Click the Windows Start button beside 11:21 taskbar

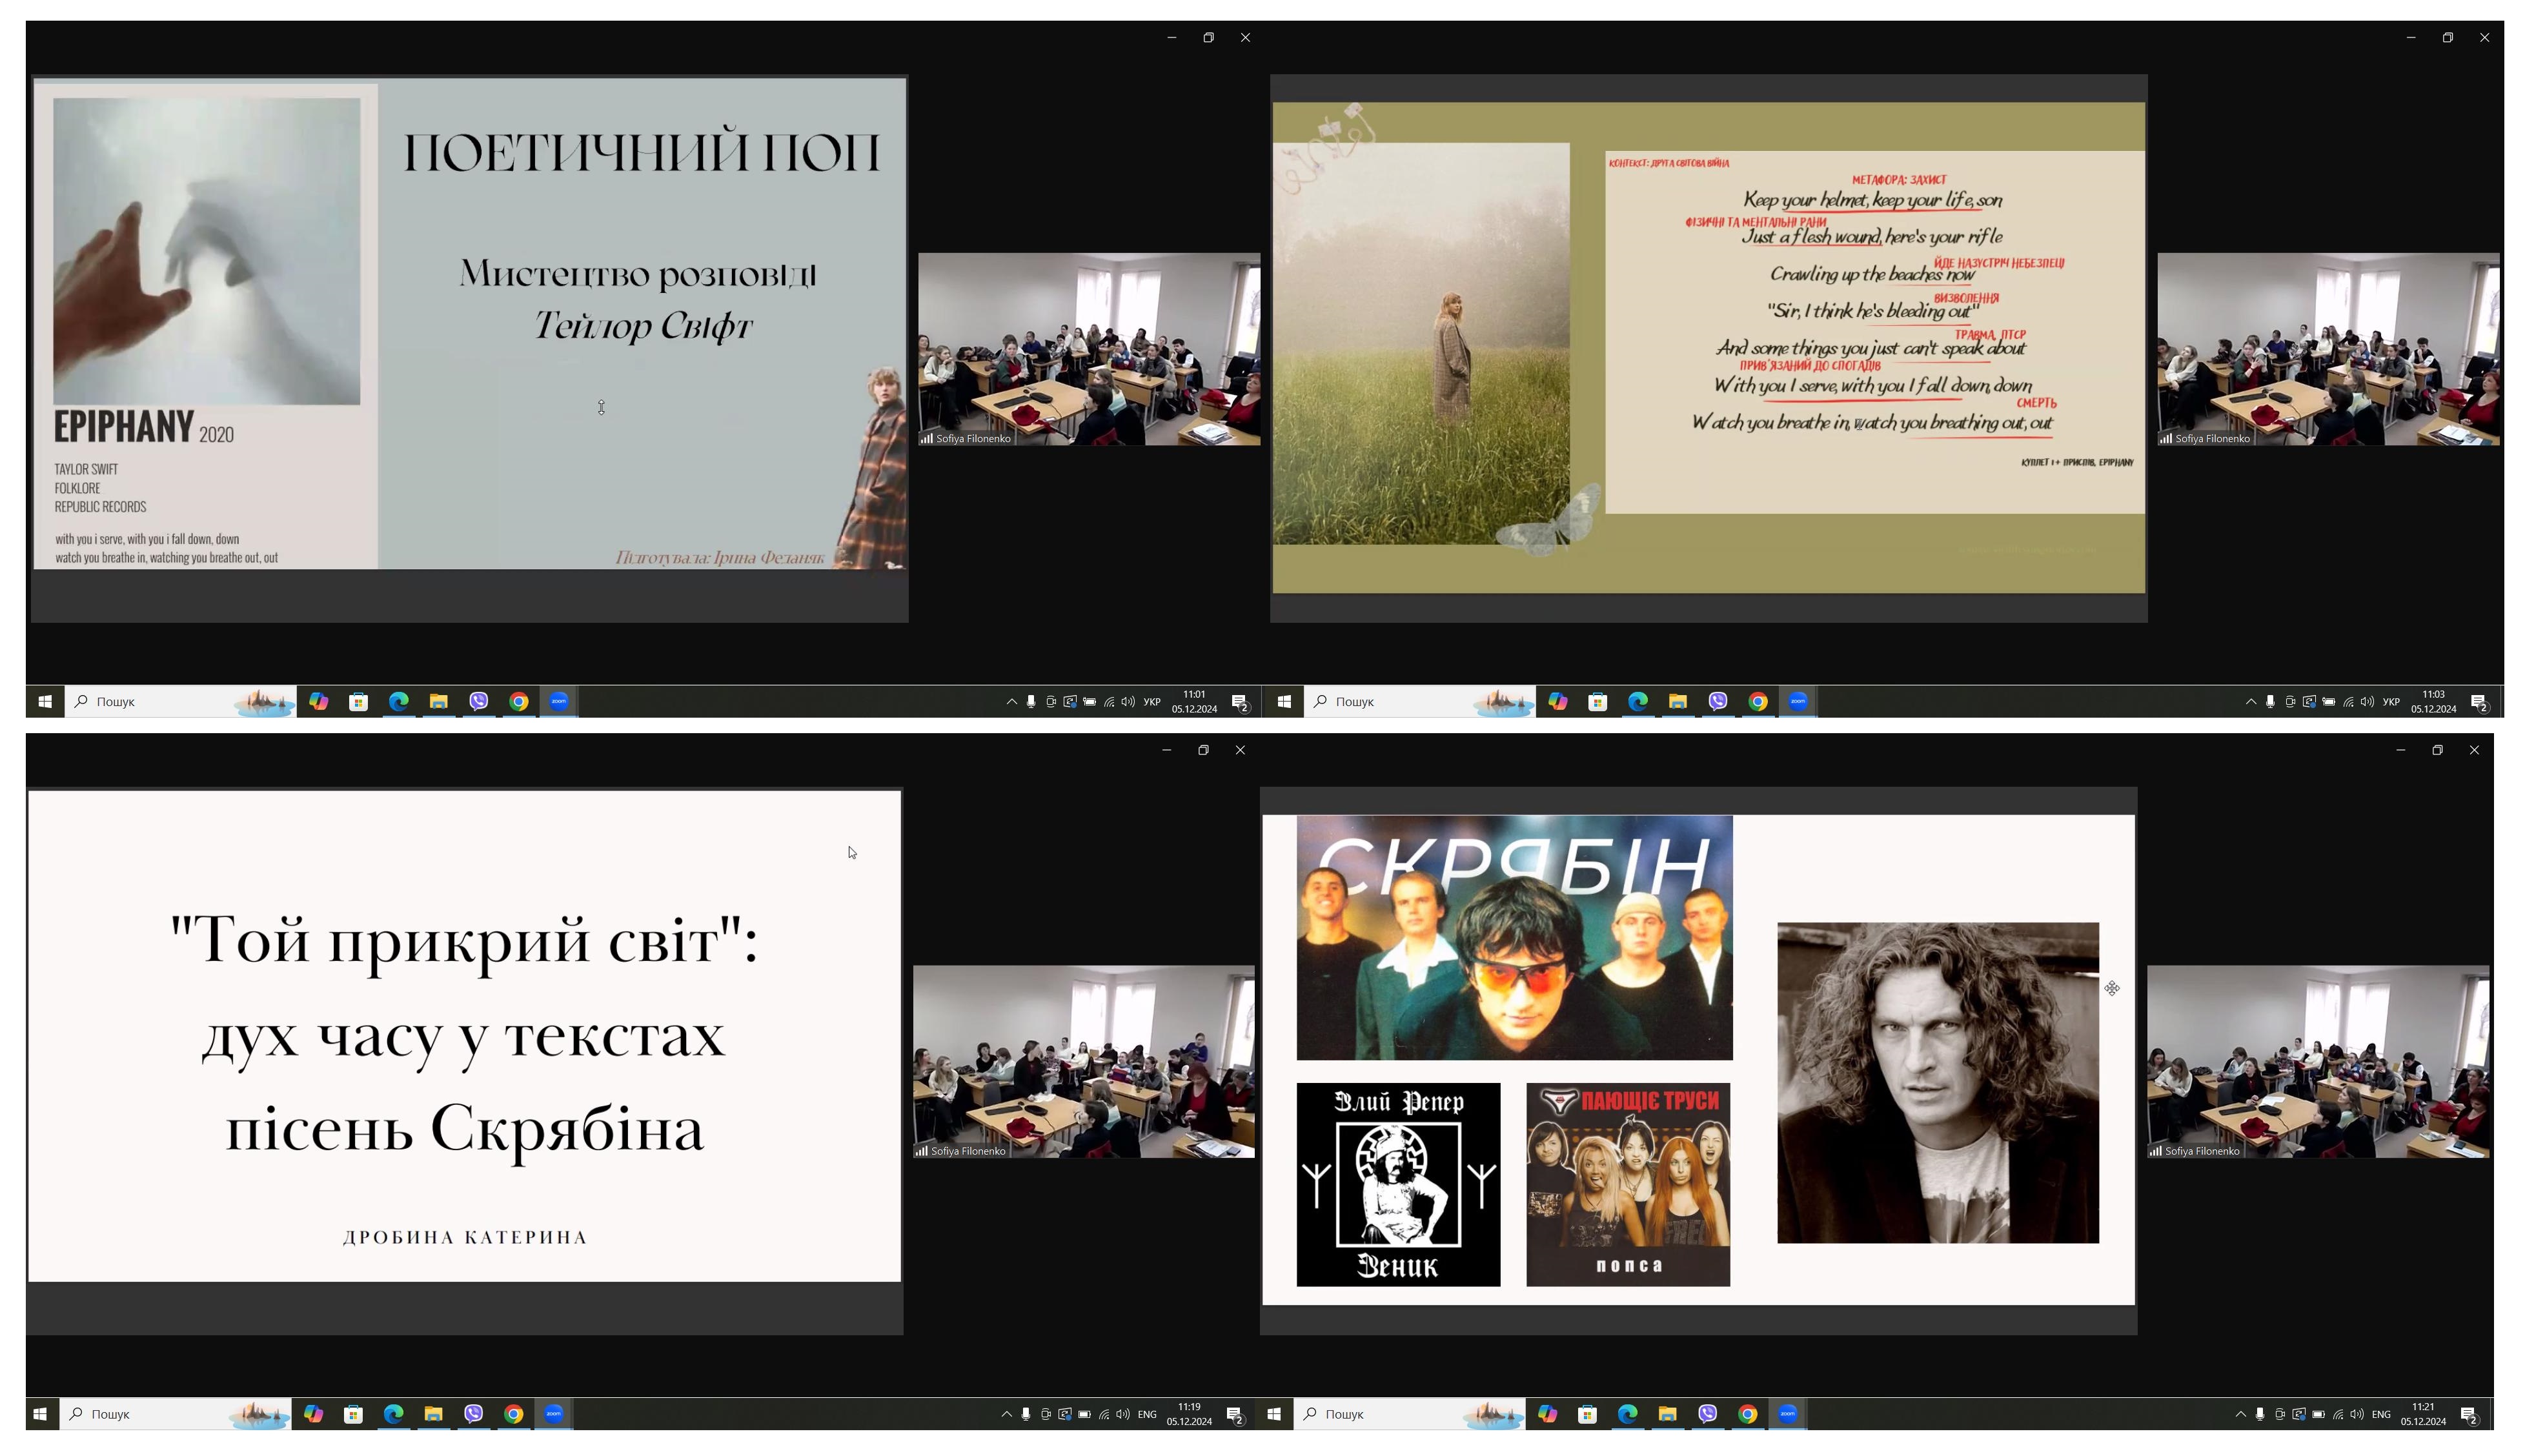point(1273,1414)
